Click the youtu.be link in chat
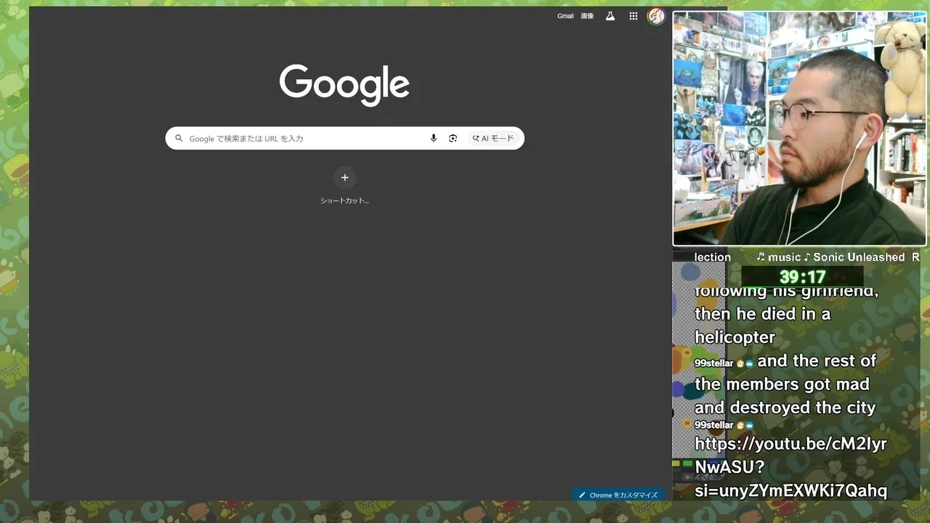 pos(790,467)
